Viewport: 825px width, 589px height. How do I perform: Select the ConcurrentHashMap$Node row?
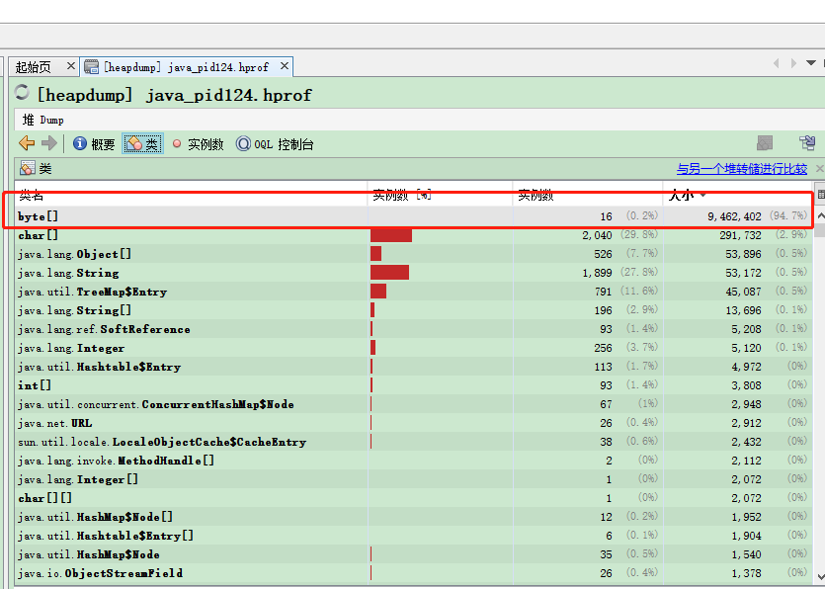click(414, 404)
